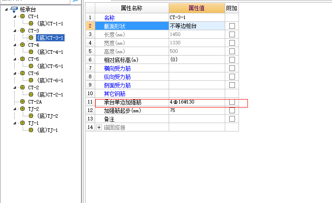Click the 宽度(mm) value 1330

pyautogui.click(x=197, y=43)
